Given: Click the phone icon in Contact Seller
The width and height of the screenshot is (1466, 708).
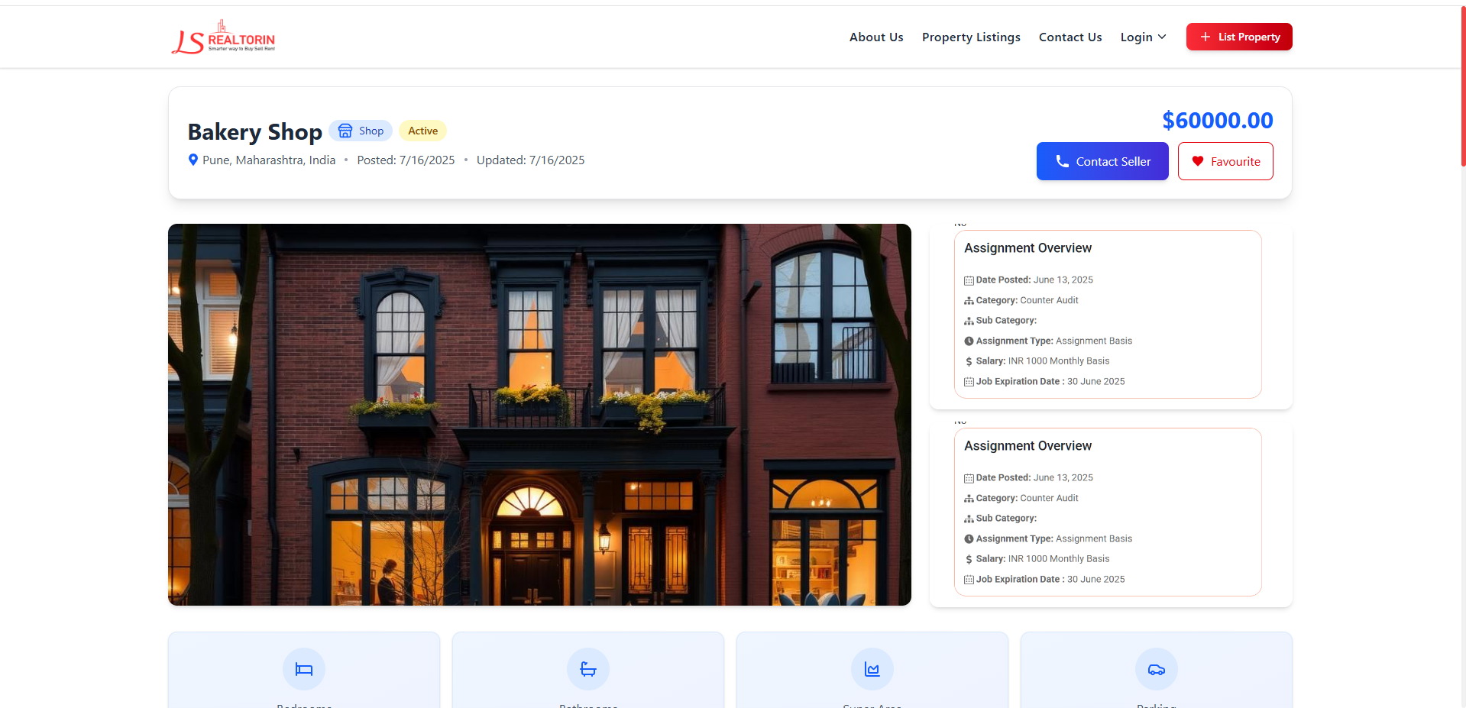Looking at the screenshot, I should (x=1062, y=161).
